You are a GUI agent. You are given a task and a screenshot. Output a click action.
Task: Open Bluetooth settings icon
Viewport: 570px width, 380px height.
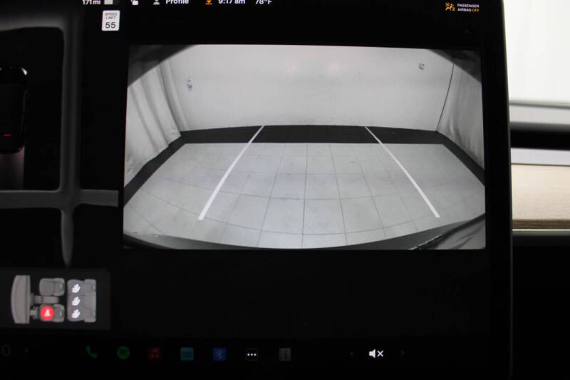click(x=219, y=354)
